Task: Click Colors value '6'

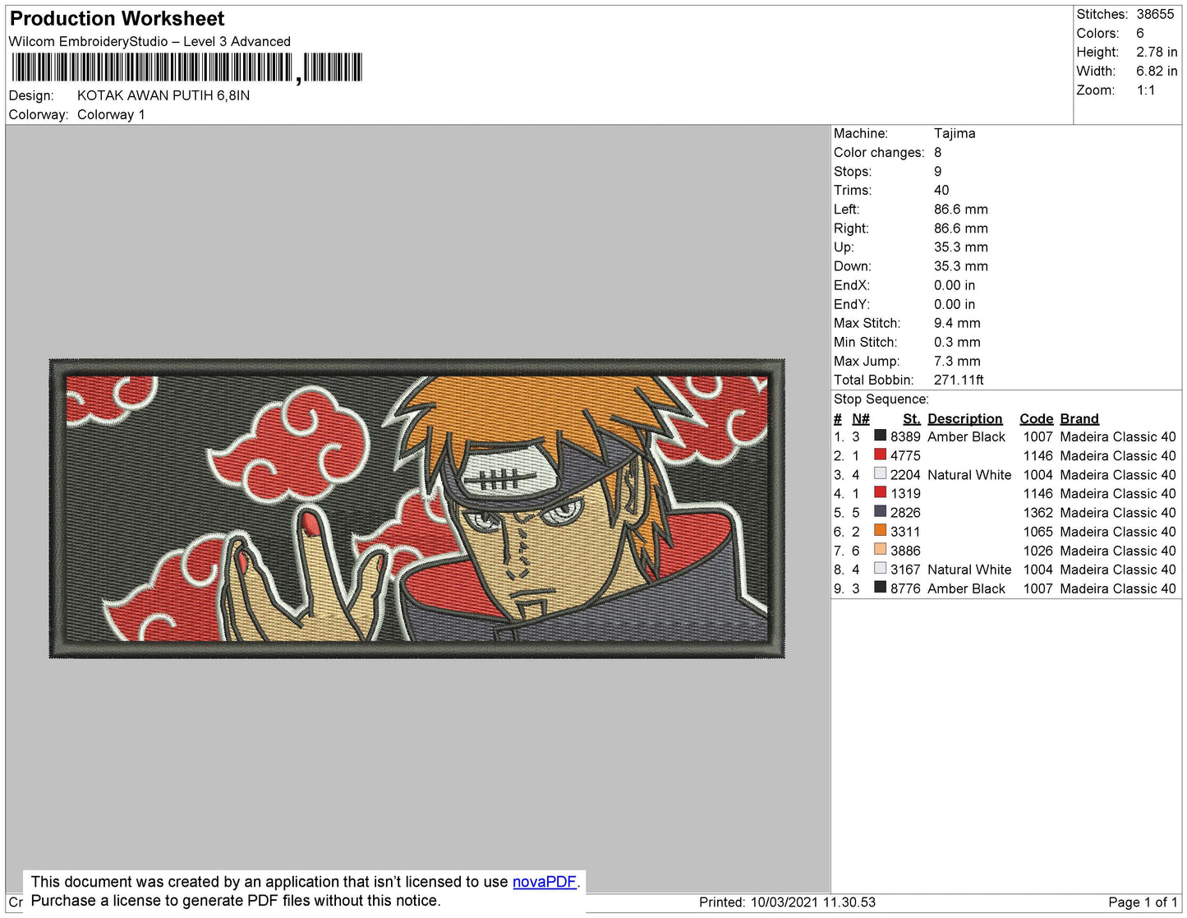Action: [1140, 33]
